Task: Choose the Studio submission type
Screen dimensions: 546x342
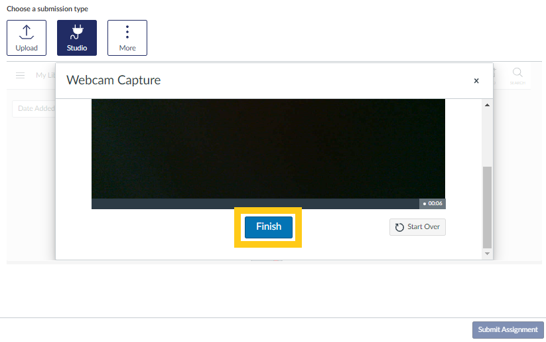Action: click(77, 38)
